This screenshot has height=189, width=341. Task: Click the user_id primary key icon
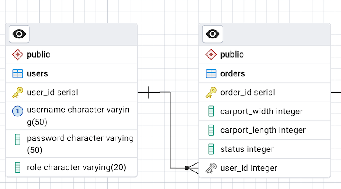(17, 92)
